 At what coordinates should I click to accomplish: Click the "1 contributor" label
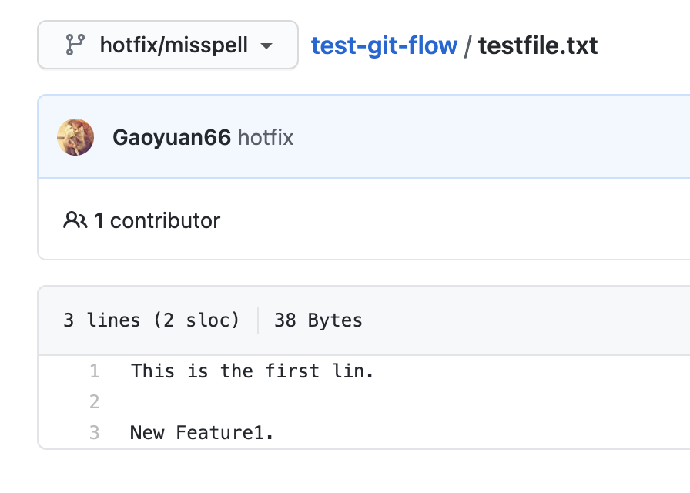pyautogui.click(x=157, y=221)
